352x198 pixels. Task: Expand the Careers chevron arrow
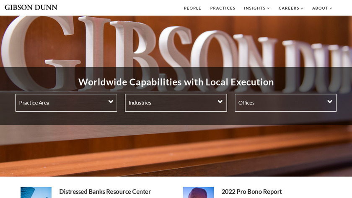tap(302, 8)
